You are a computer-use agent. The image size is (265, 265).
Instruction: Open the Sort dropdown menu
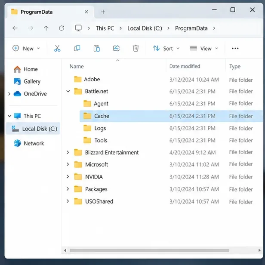[x=166, y=48]
